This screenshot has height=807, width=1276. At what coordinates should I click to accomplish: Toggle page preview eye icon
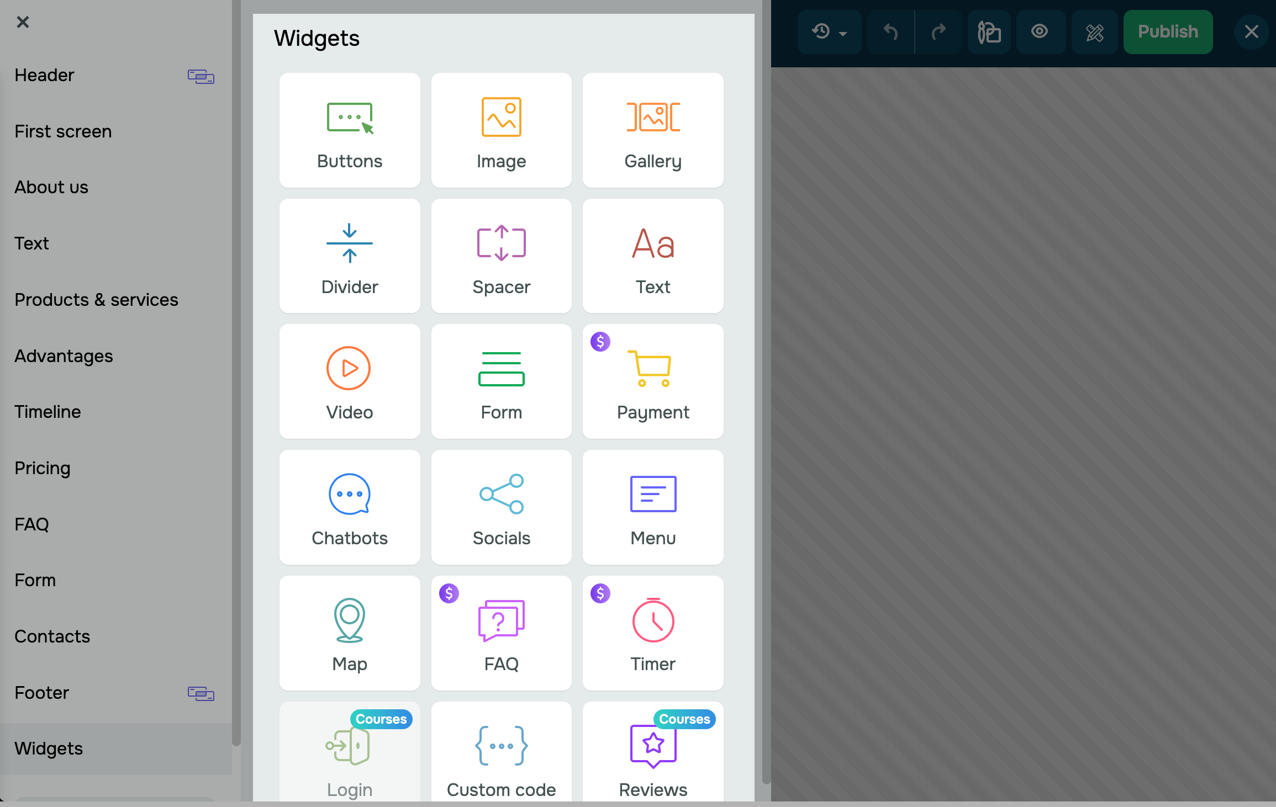[x=1040, y=31]
